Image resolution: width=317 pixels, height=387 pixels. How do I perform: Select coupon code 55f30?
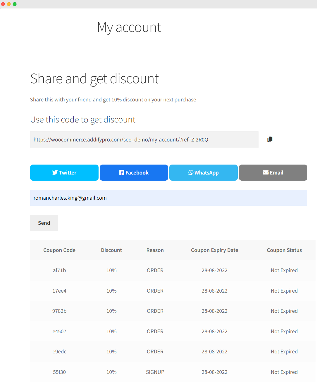click(59, 372)
